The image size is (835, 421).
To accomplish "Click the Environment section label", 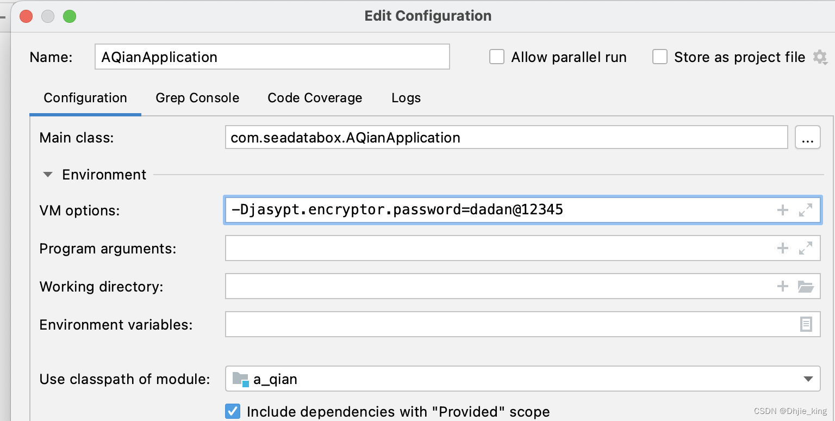I will click(104, 175).
